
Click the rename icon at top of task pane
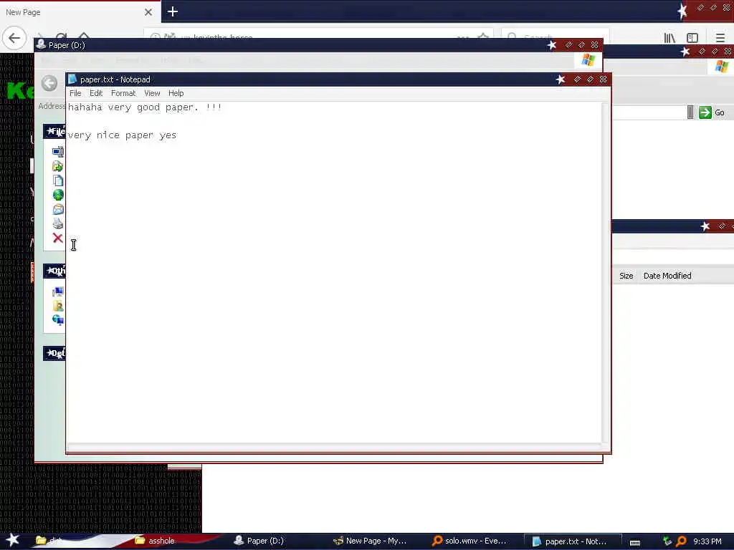pyautogui.click(x=57, y=152)
